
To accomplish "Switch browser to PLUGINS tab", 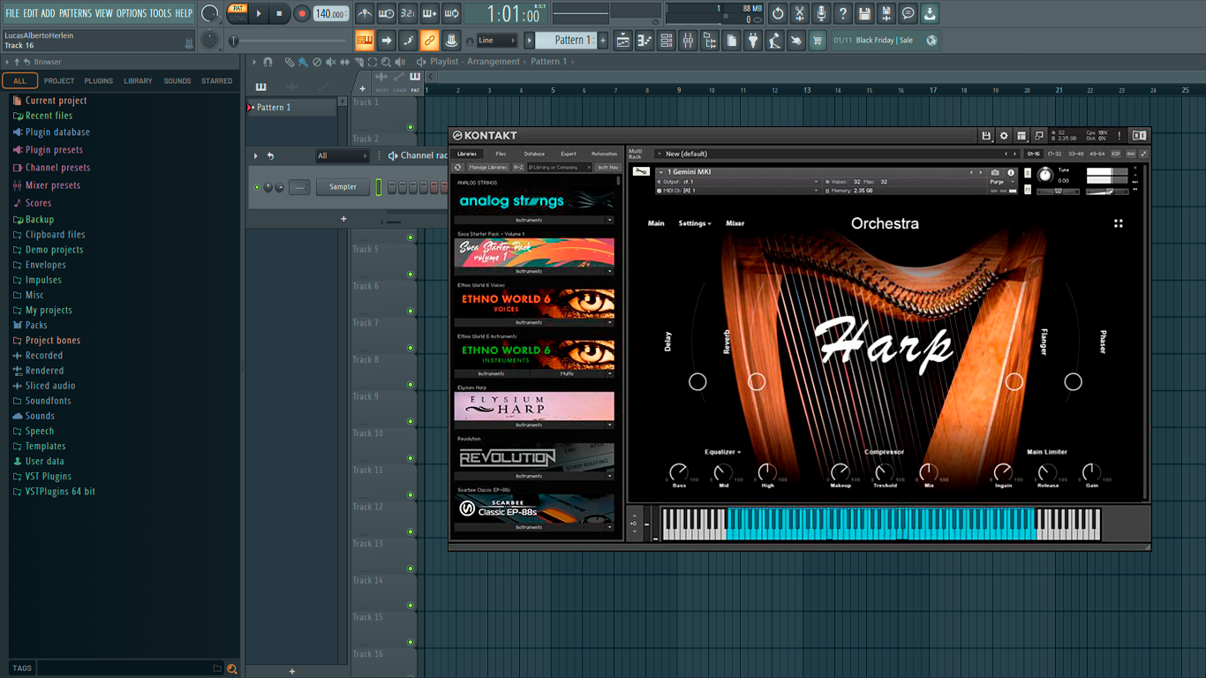I will [99, 81].
